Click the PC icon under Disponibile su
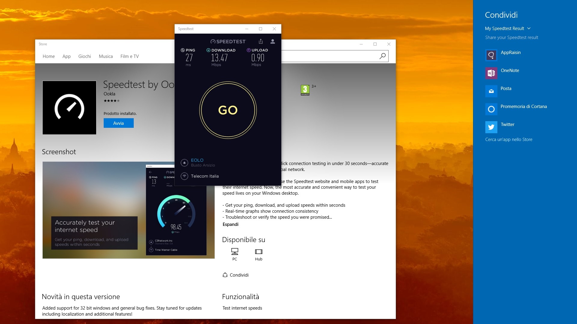 coord(234,251)
